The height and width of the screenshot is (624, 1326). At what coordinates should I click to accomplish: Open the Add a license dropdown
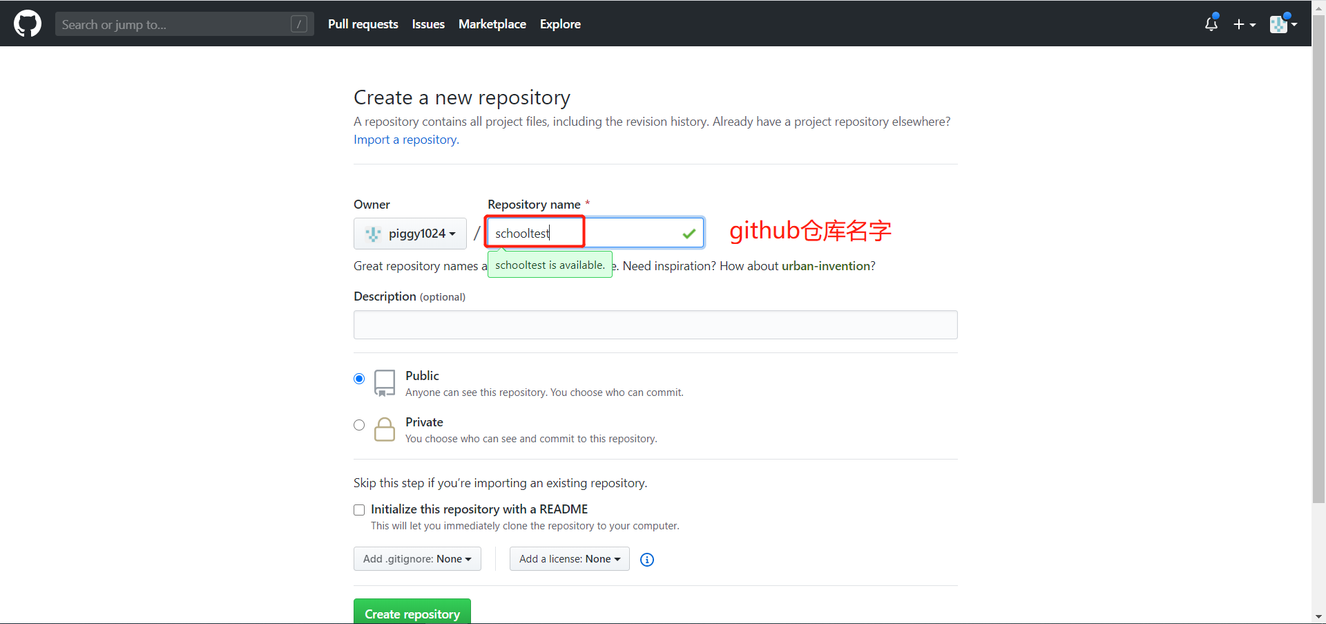[569, 558]
